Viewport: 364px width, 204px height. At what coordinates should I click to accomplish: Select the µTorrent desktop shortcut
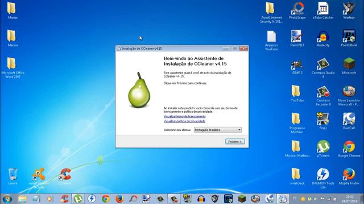tap(323, 149)
